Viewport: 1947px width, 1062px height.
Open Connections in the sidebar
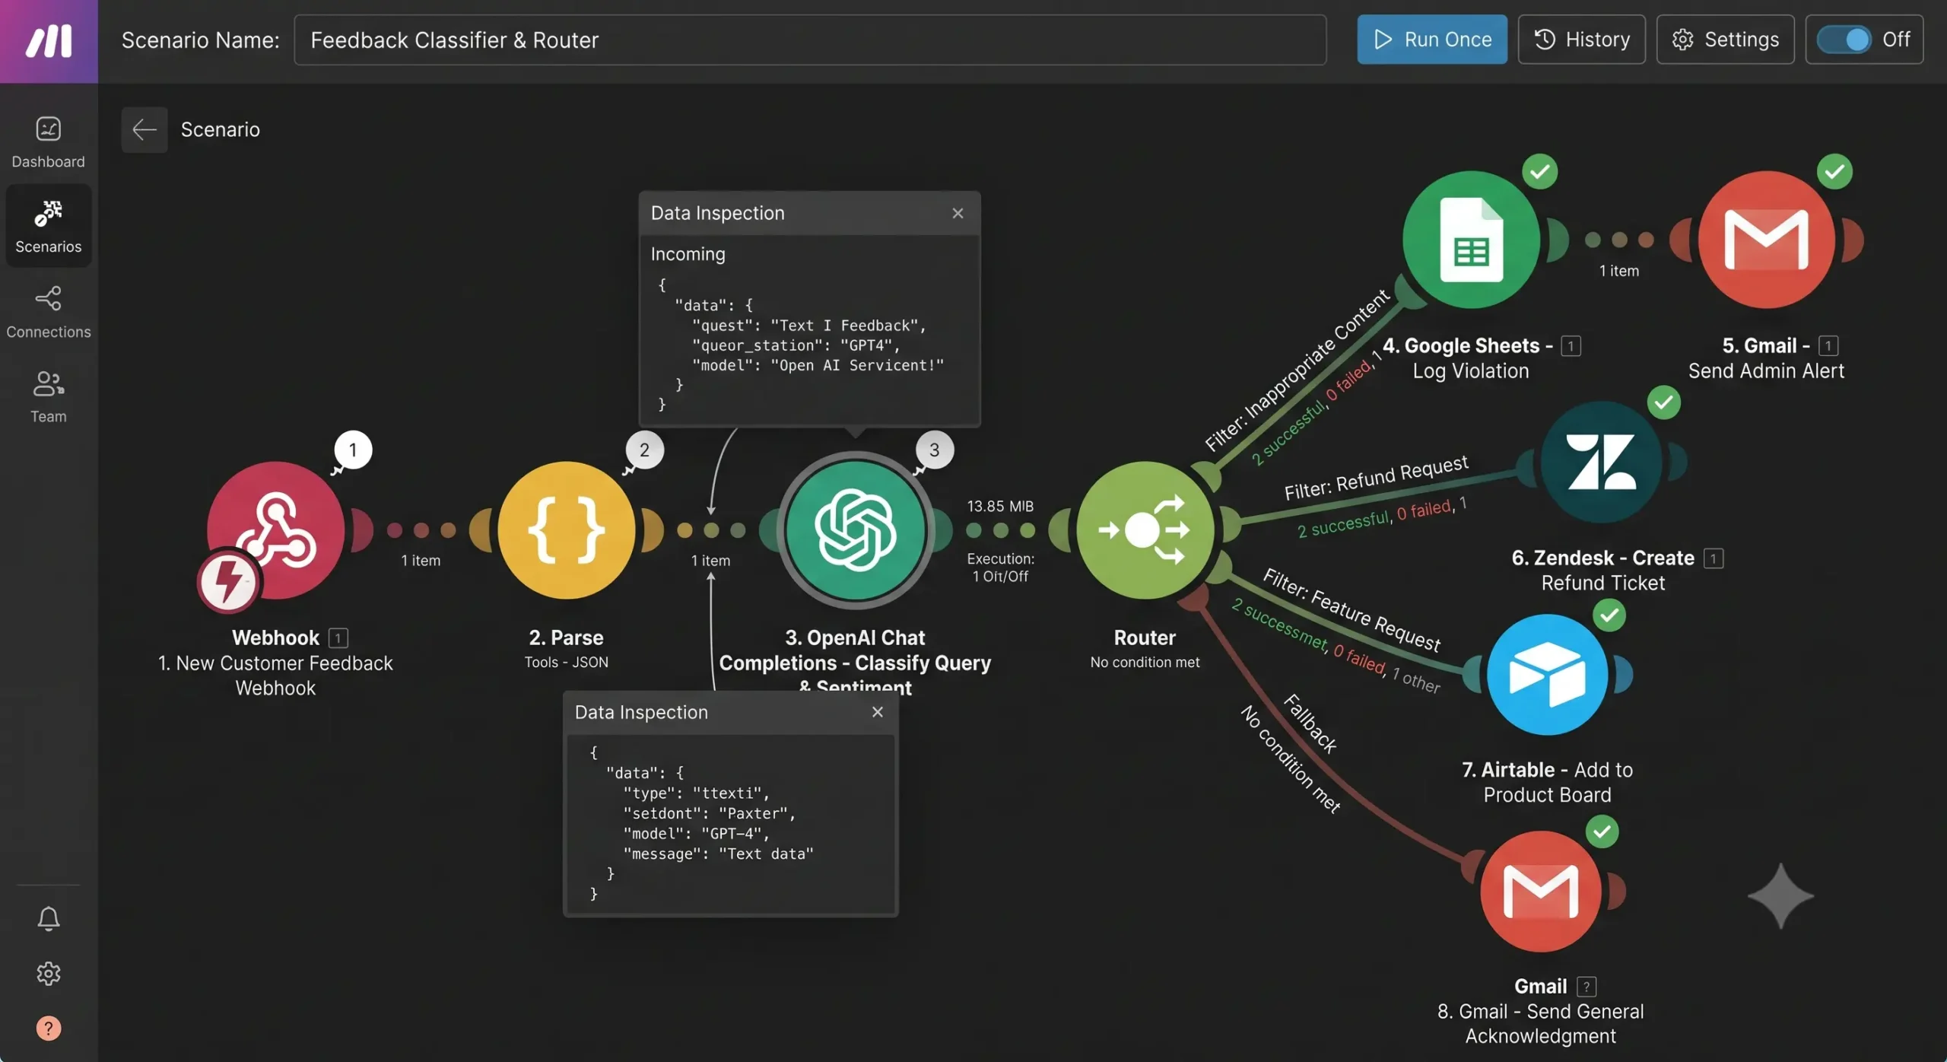pos(48,312)
